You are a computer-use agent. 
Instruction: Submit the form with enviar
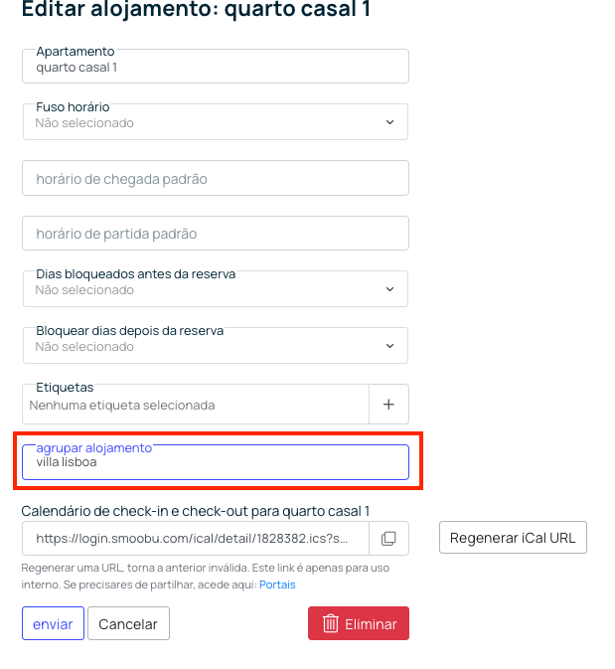pyautogui.click(x=53, y=623)
